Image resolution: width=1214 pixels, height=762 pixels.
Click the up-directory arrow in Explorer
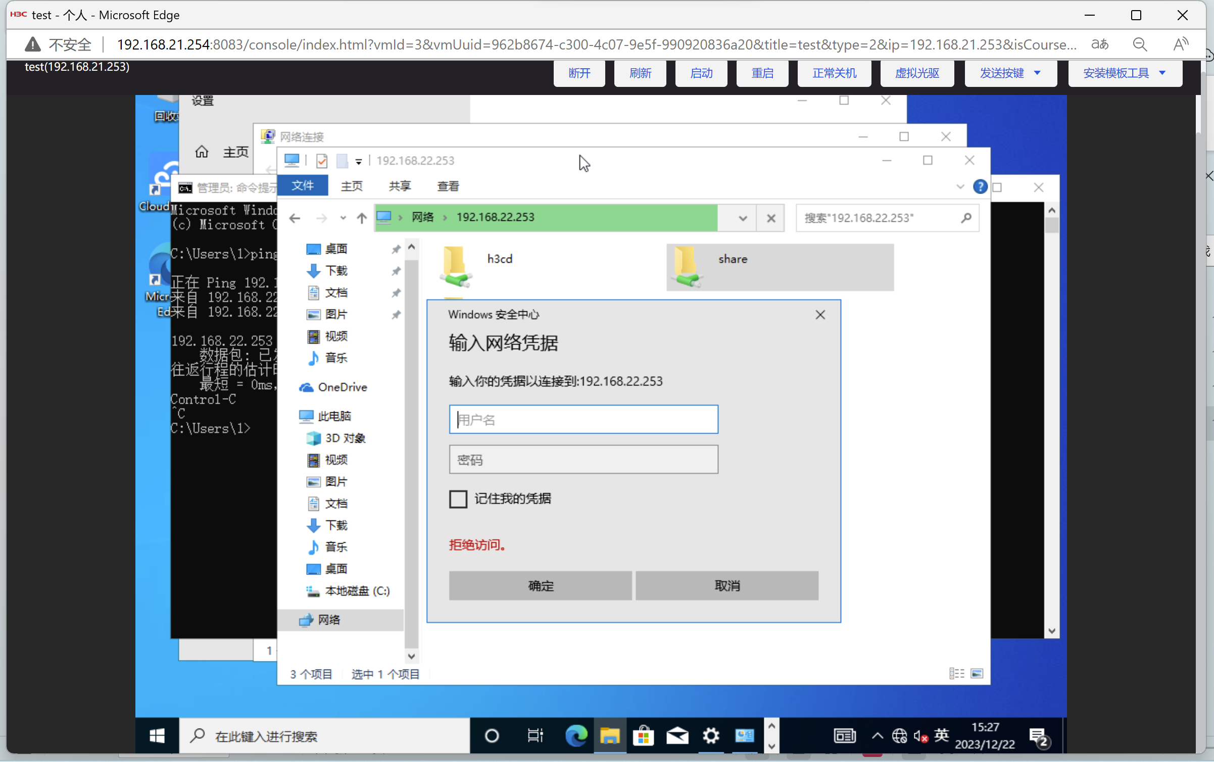pyautogui.click(x=361, y=218)
